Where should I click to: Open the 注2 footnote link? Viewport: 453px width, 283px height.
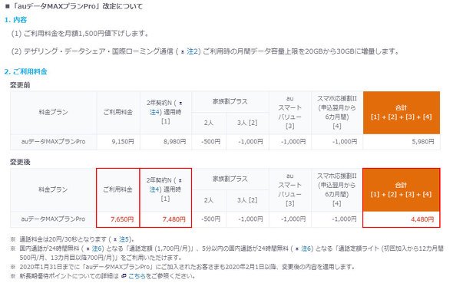(193, 51)
